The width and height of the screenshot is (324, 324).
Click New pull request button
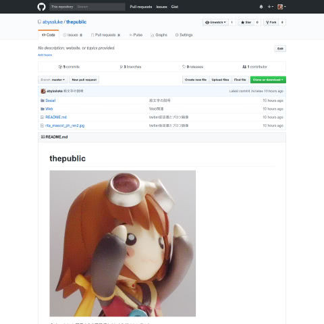84,80
